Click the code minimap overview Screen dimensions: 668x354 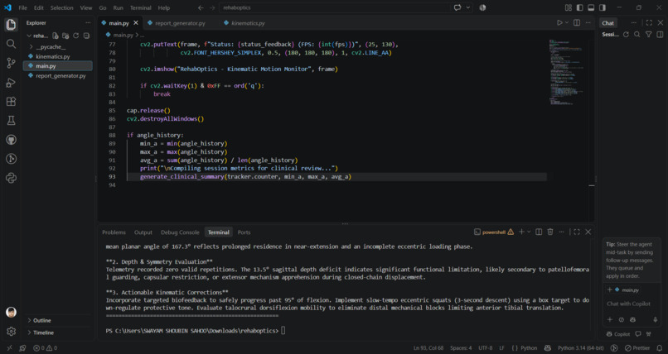click(x=568, y=72)
